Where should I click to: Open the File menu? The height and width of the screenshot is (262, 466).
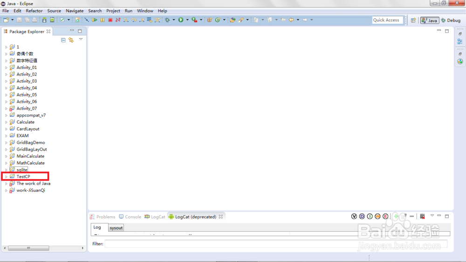[x=5, y=11]
